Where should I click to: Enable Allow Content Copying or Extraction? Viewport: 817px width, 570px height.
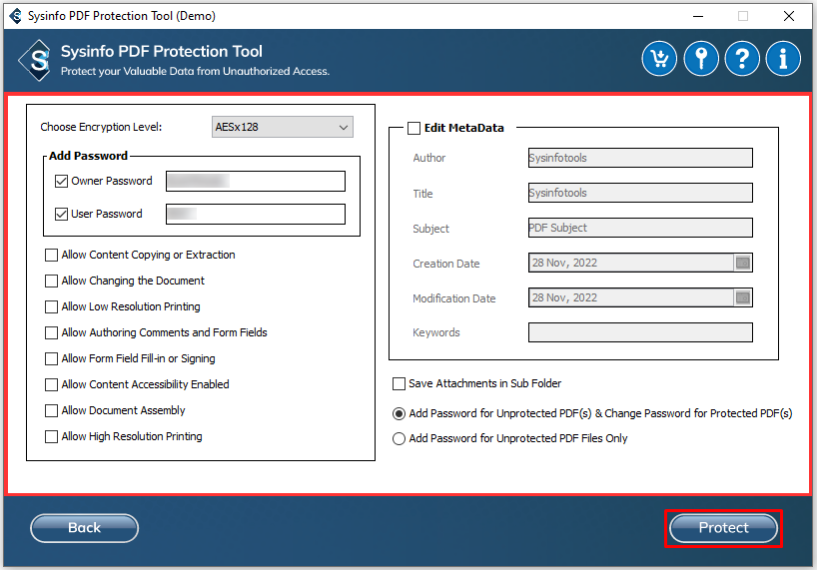click(52, 256)
